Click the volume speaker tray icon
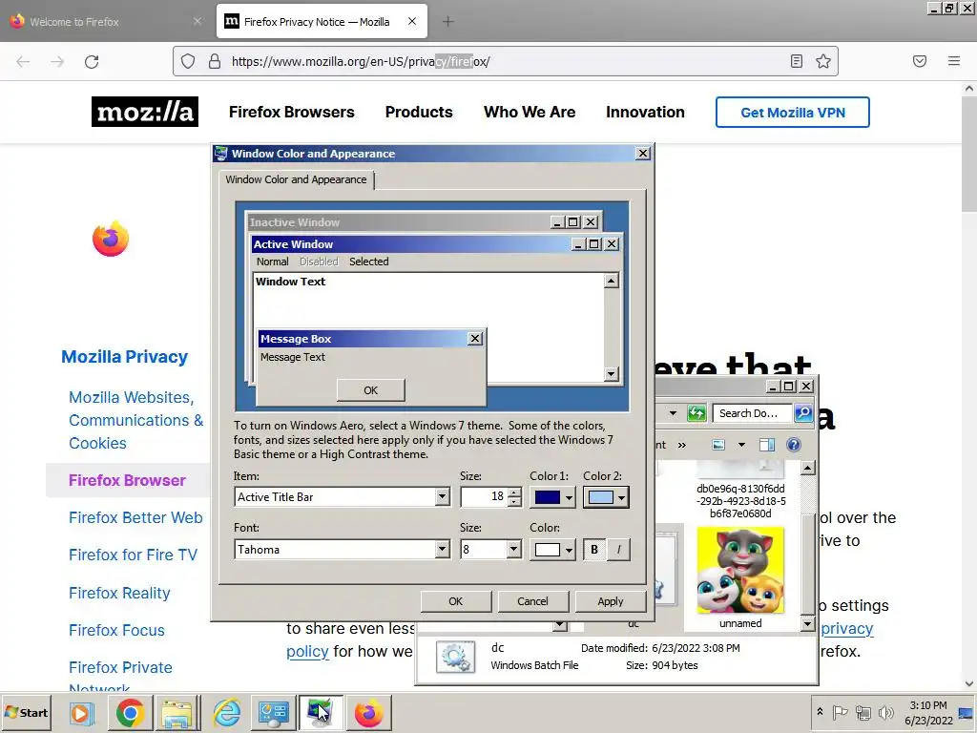The width and height of the screenshot is (977, 733). 885,712
